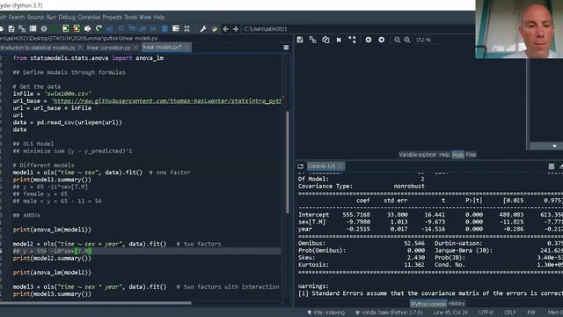Open the Consoles menu
The width and height of the screenshot is (563, 317).
pyautogui.click(x=89, y=17)
